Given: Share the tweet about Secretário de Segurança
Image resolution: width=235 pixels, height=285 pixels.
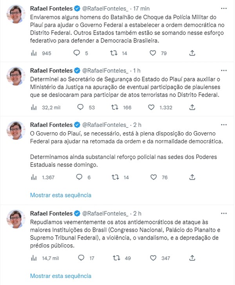Looking at the screenshot, I should point(192,107).
